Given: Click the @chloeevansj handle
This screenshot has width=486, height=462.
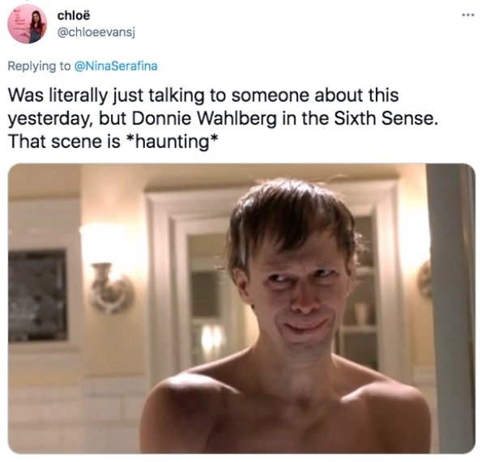Looking at the screenshot, I should coord(96,32).
